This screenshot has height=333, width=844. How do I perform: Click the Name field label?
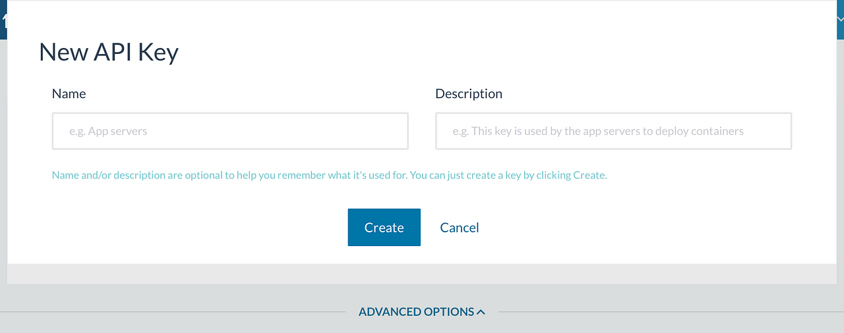click(69, 93)
